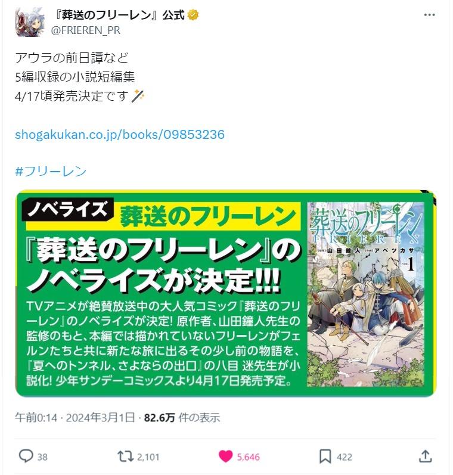Click the gold verified badge
Screen dimensions: 453x475
pos(193,14)
